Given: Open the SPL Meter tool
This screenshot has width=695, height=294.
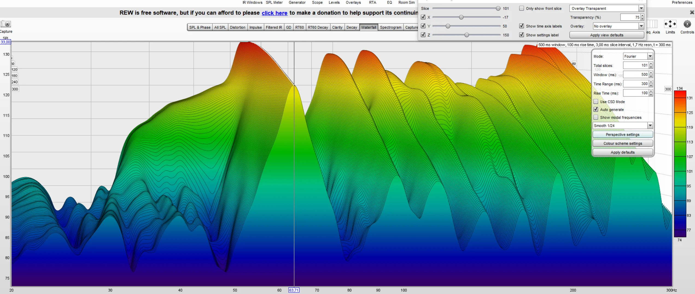Looking at the screenshot, I should (x=274, y=2).
